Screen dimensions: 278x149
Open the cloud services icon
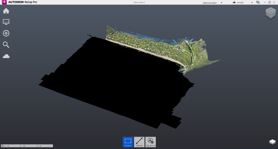click(6, 56)
